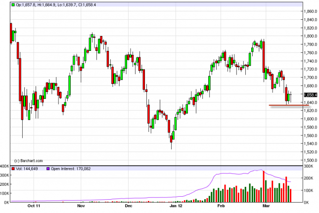Click the tallest red volume bar
319x213 pixels.
tap(264, 186)
